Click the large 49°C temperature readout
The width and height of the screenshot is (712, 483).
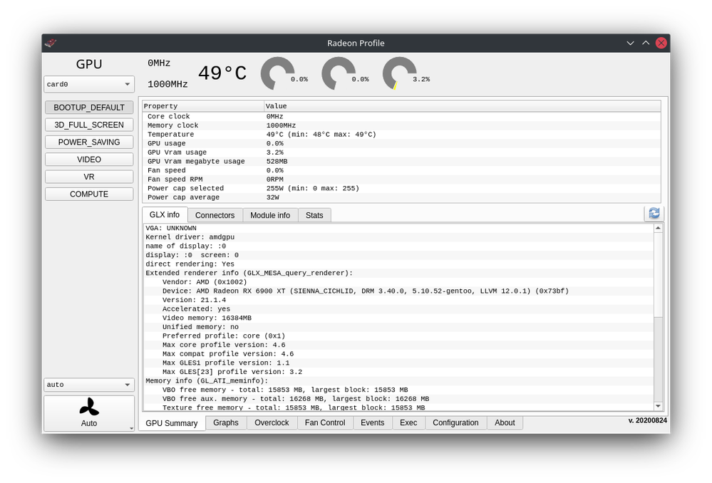pos(222,73)
